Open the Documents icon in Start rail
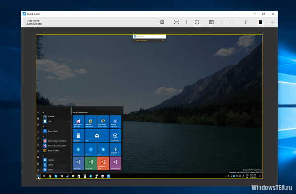 (x=38, y=125)
